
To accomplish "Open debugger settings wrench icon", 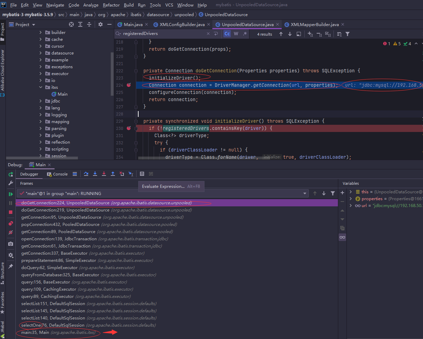I will (11, 183).
